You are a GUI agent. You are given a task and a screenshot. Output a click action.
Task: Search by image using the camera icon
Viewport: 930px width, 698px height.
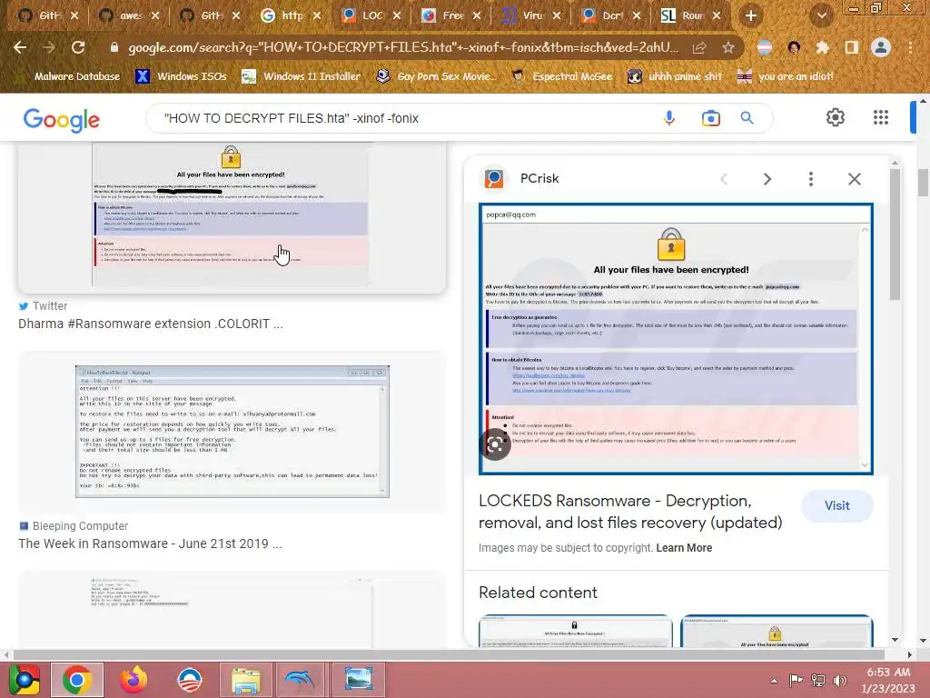(710, 118)
